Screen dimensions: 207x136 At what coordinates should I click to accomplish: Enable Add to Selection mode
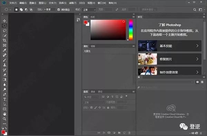click(21, 10)
